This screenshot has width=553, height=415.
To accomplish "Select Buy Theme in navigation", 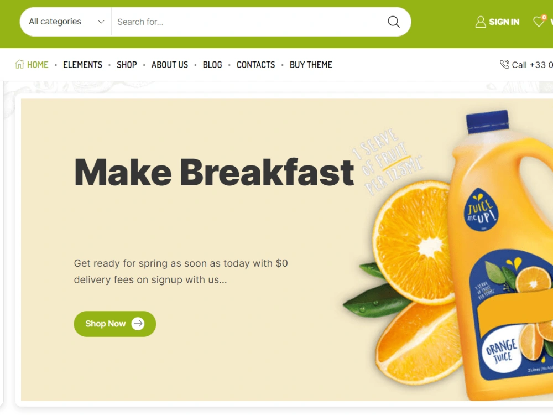I will pyautogui.click(x=311, y=65).
